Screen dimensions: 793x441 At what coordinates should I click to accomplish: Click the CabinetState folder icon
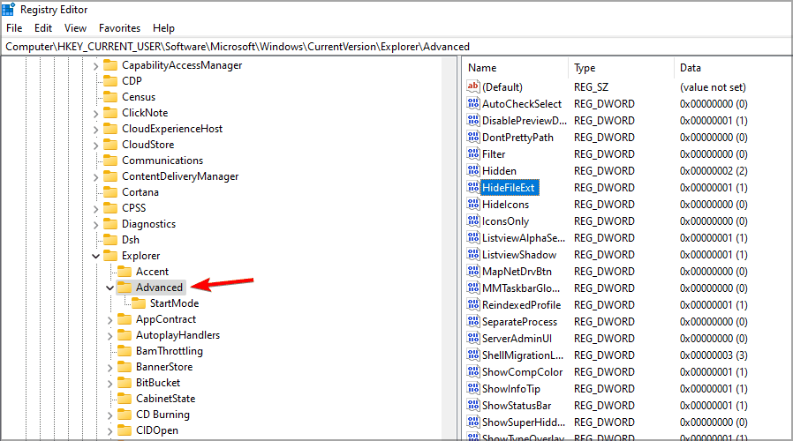coord(125,398)
